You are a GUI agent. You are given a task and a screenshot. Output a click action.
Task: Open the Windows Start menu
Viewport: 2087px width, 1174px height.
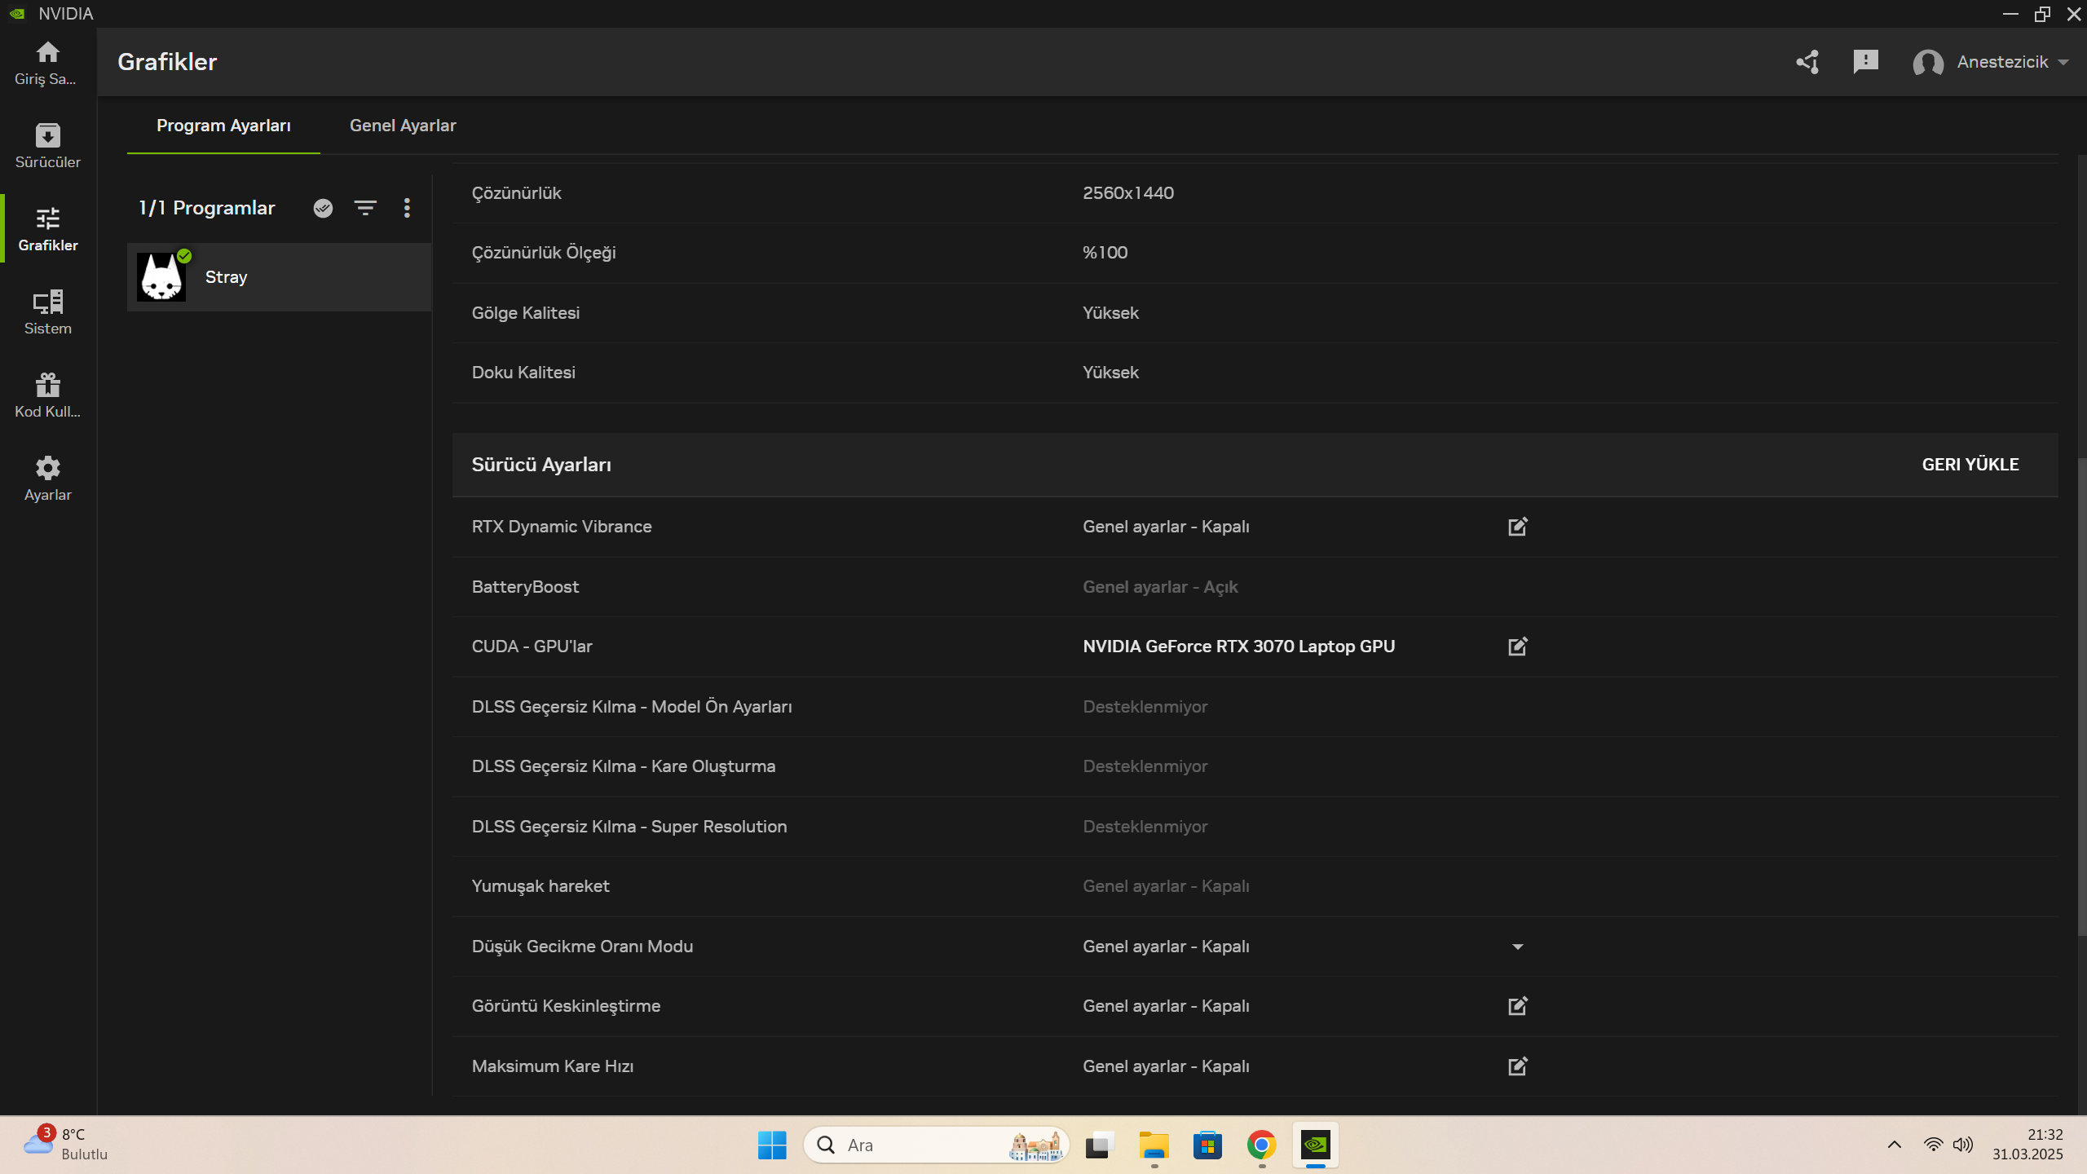pos(771,1145)
